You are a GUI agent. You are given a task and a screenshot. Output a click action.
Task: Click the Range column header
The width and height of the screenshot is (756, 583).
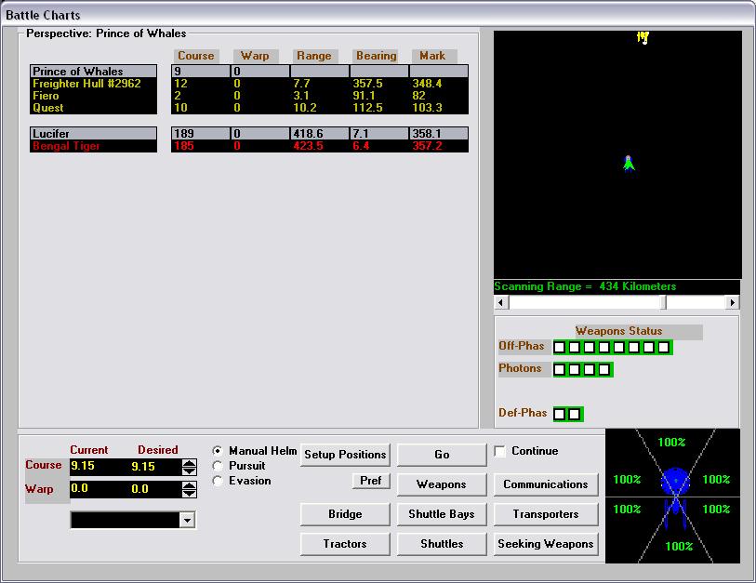pos(314,56)
